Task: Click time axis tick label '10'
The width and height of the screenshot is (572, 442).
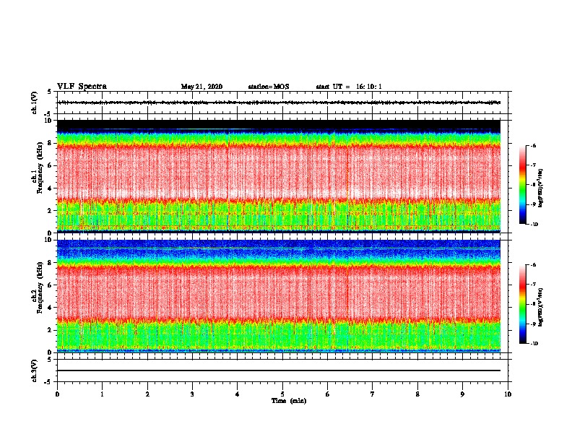Action: pyautogui.click(x=508, y=394)
